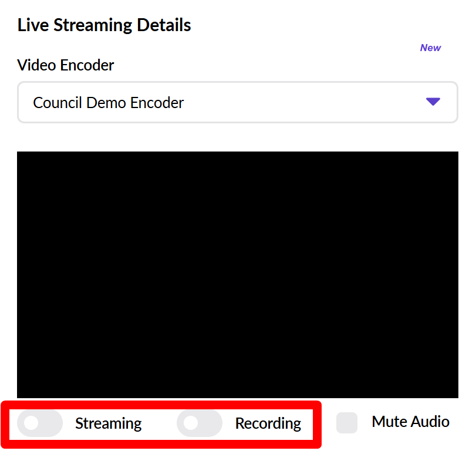Turn on the Recording toggle switch
This screenshot has height=471, width=476.
tap(199, 423)
